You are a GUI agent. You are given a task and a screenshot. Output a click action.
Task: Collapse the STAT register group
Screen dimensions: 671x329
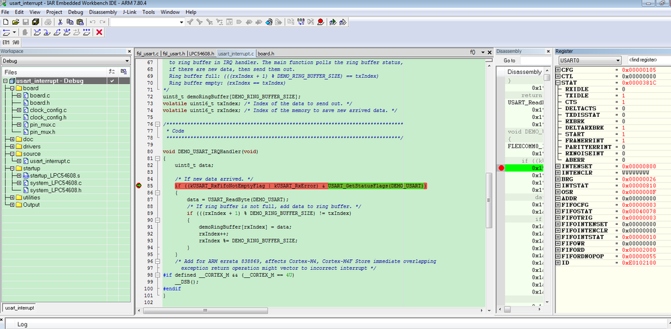pyautogui.click(x=558, y=83)
